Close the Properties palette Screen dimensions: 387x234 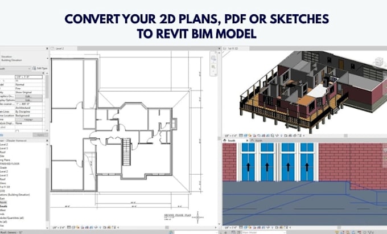tap(47, 48)
